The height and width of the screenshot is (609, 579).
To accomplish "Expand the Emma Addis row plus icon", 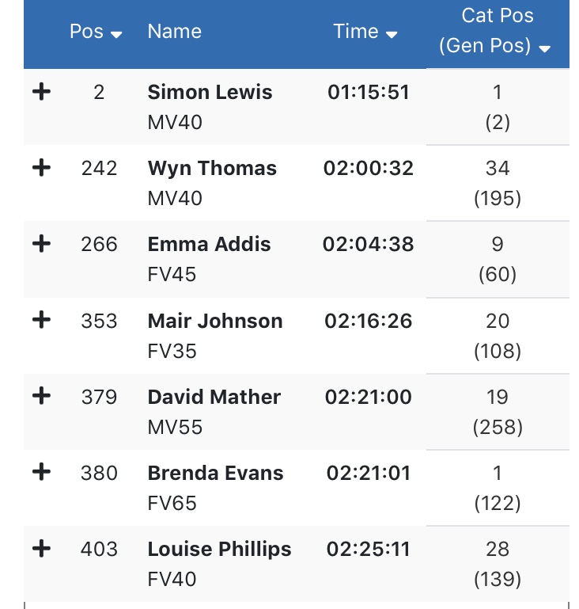I will click(41, 244).
